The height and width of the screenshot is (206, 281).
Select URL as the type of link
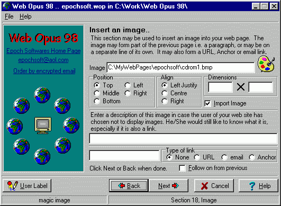tap(197, 157)
